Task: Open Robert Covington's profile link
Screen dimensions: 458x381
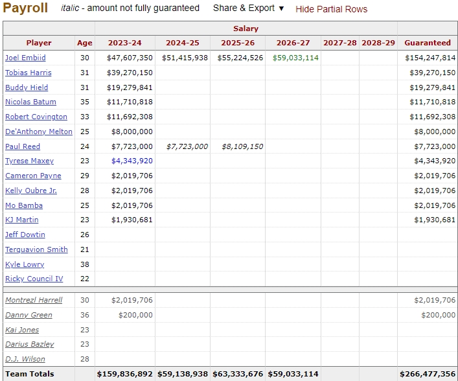Action: pos(36,117)
